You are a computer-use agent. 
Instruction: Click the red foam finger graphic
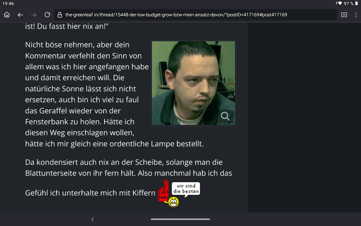tap(164, 191)
